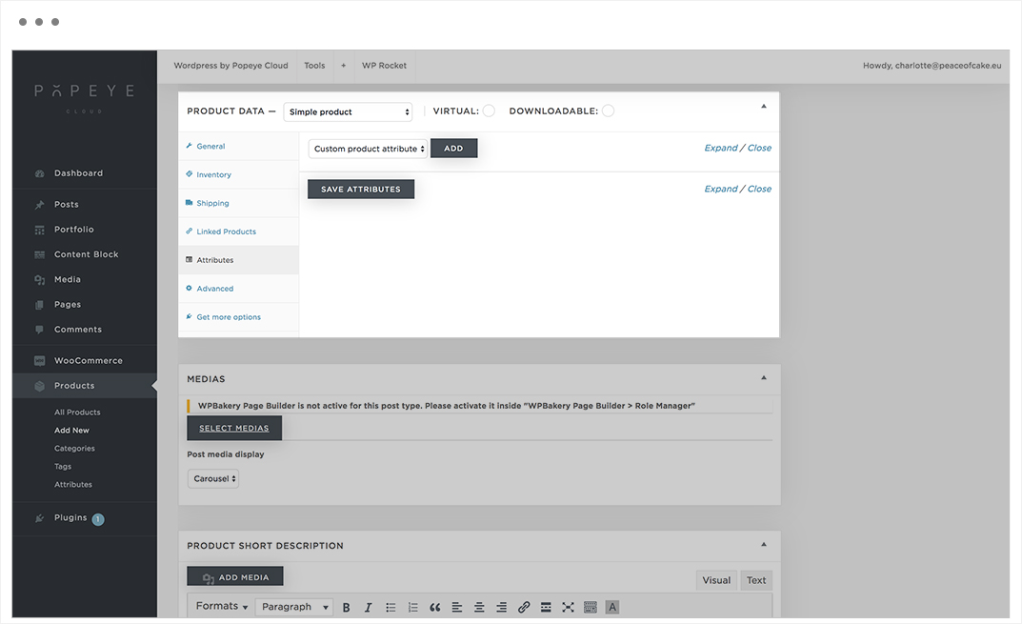The image size is (1022, 624).
Task: Open the Advanced product data tab
Action: coord(238,289)
